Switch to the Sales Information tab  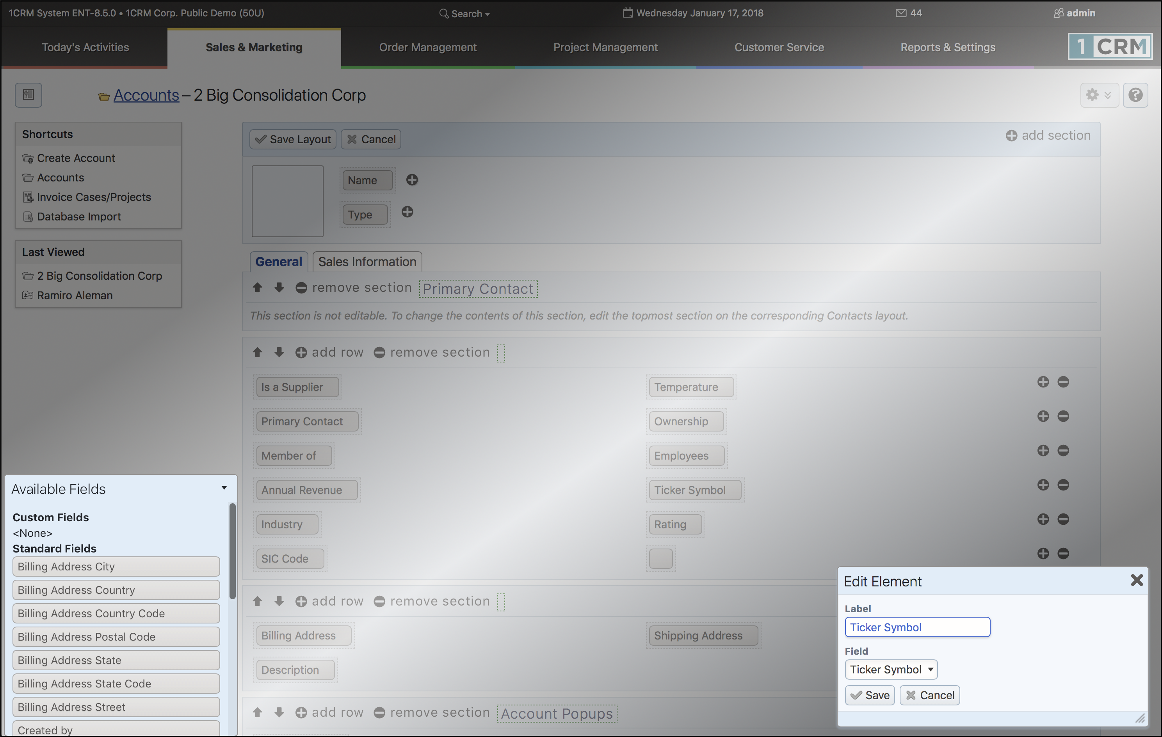(367, 261)
